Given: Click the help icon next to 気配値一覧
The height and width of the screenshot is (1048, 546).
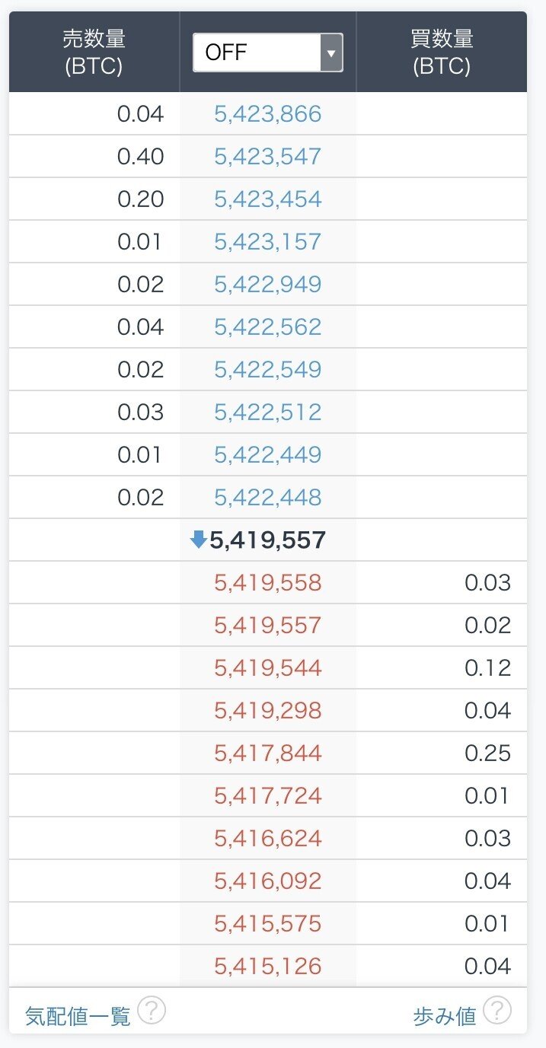Looking at the screenshot, I should pos(151,1013).
